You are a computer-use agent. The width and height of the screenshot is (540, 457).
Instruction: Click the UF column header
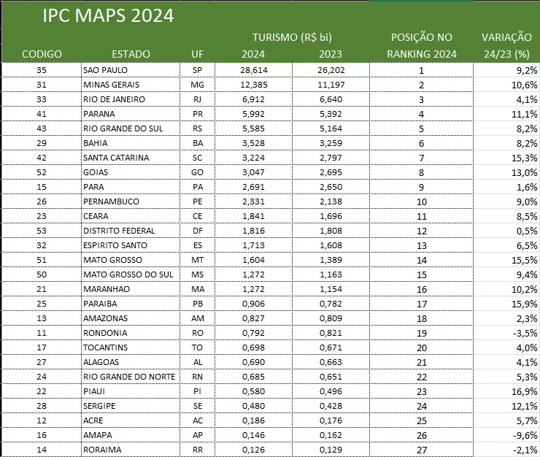pos(197,54)
